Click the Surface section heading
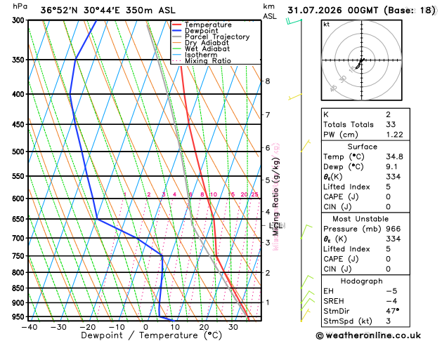 362,147
